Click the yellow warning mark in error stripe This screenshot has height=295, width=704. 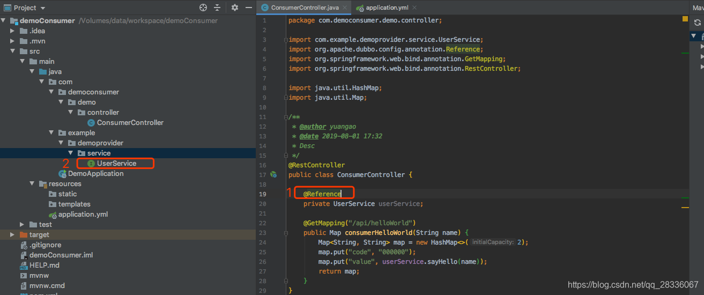pyautogui.click(x=685, y=207)
